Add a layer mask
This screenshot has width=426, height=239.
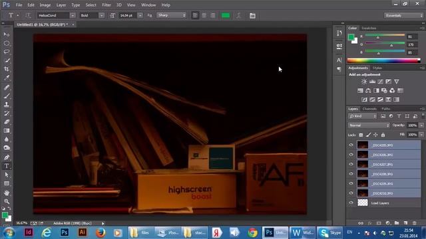tap(379, 223)
